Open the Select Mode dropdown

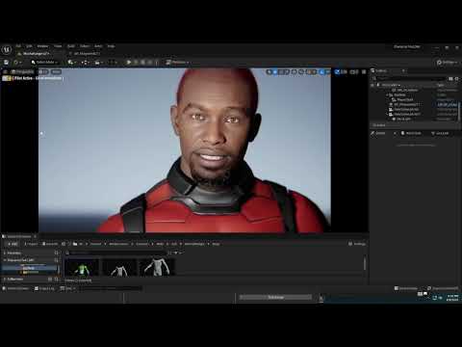pos(45,63)
